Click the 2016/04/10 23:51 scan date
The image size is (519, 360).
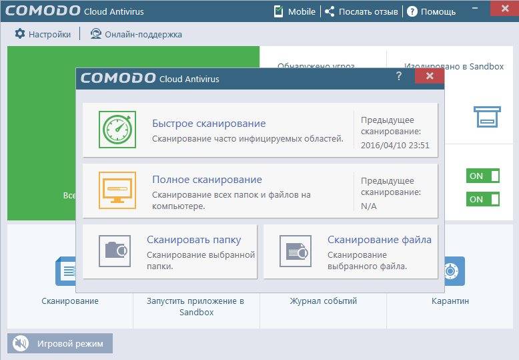click(x=395, y=145)
